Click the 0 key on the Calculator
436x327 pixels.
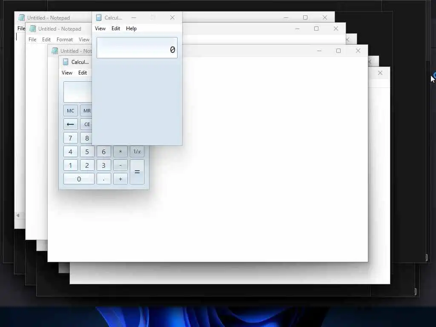tap(79, 179)
